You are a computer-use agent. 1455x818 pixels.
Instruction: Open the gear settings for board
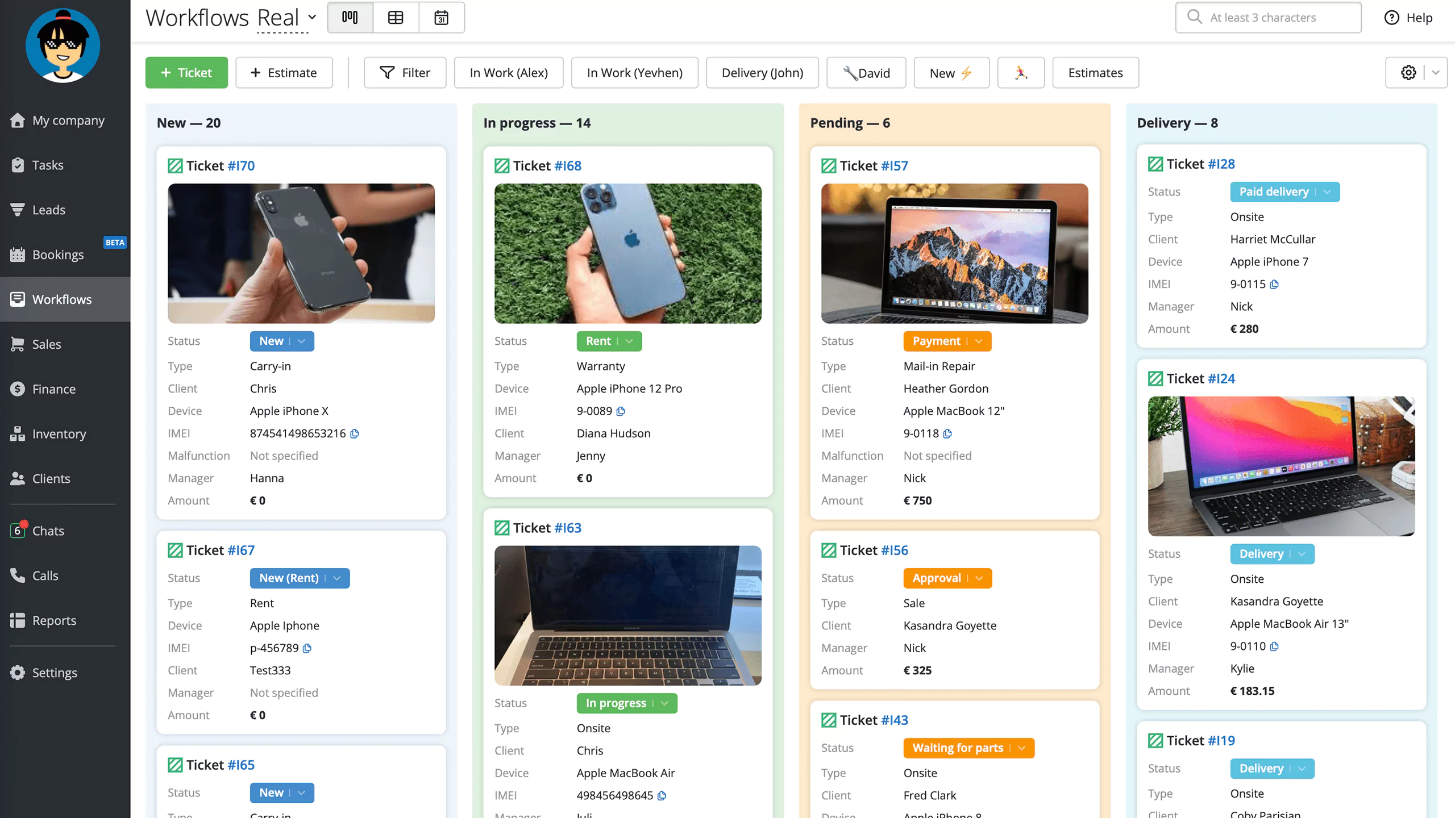(x=1408, y=73)
